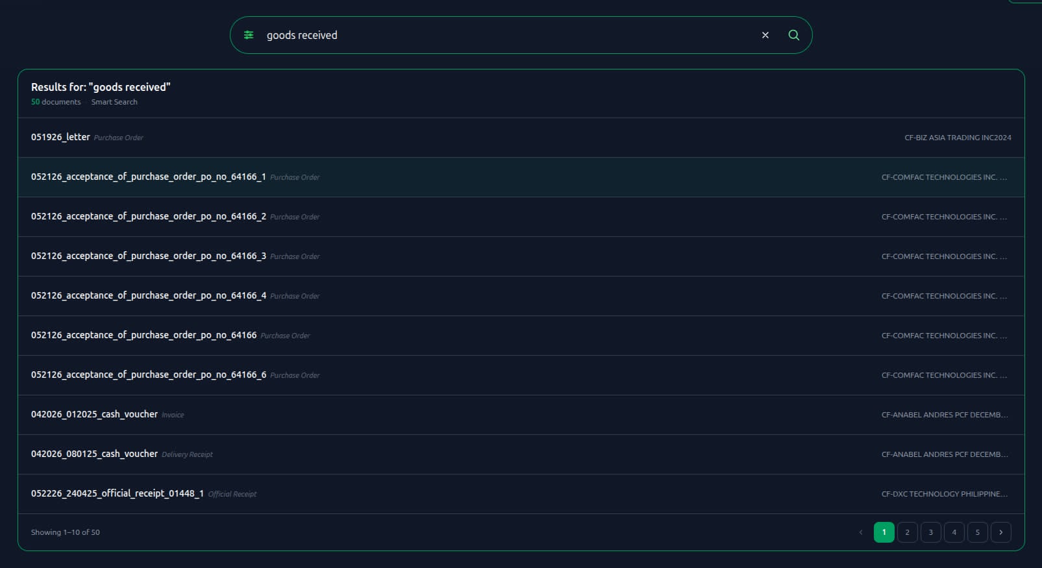Go to next results page arrow
The image size is (1042, 568).
tap(1001, 532)
